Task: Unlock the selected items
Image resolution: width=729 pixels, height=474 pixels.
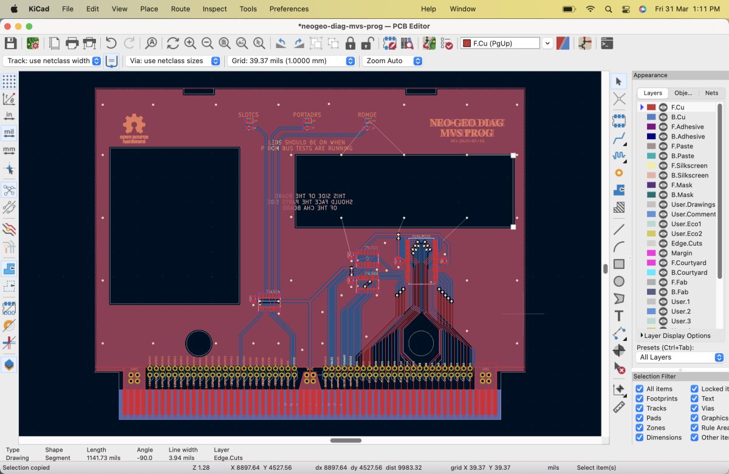Action: click(367, 43)
